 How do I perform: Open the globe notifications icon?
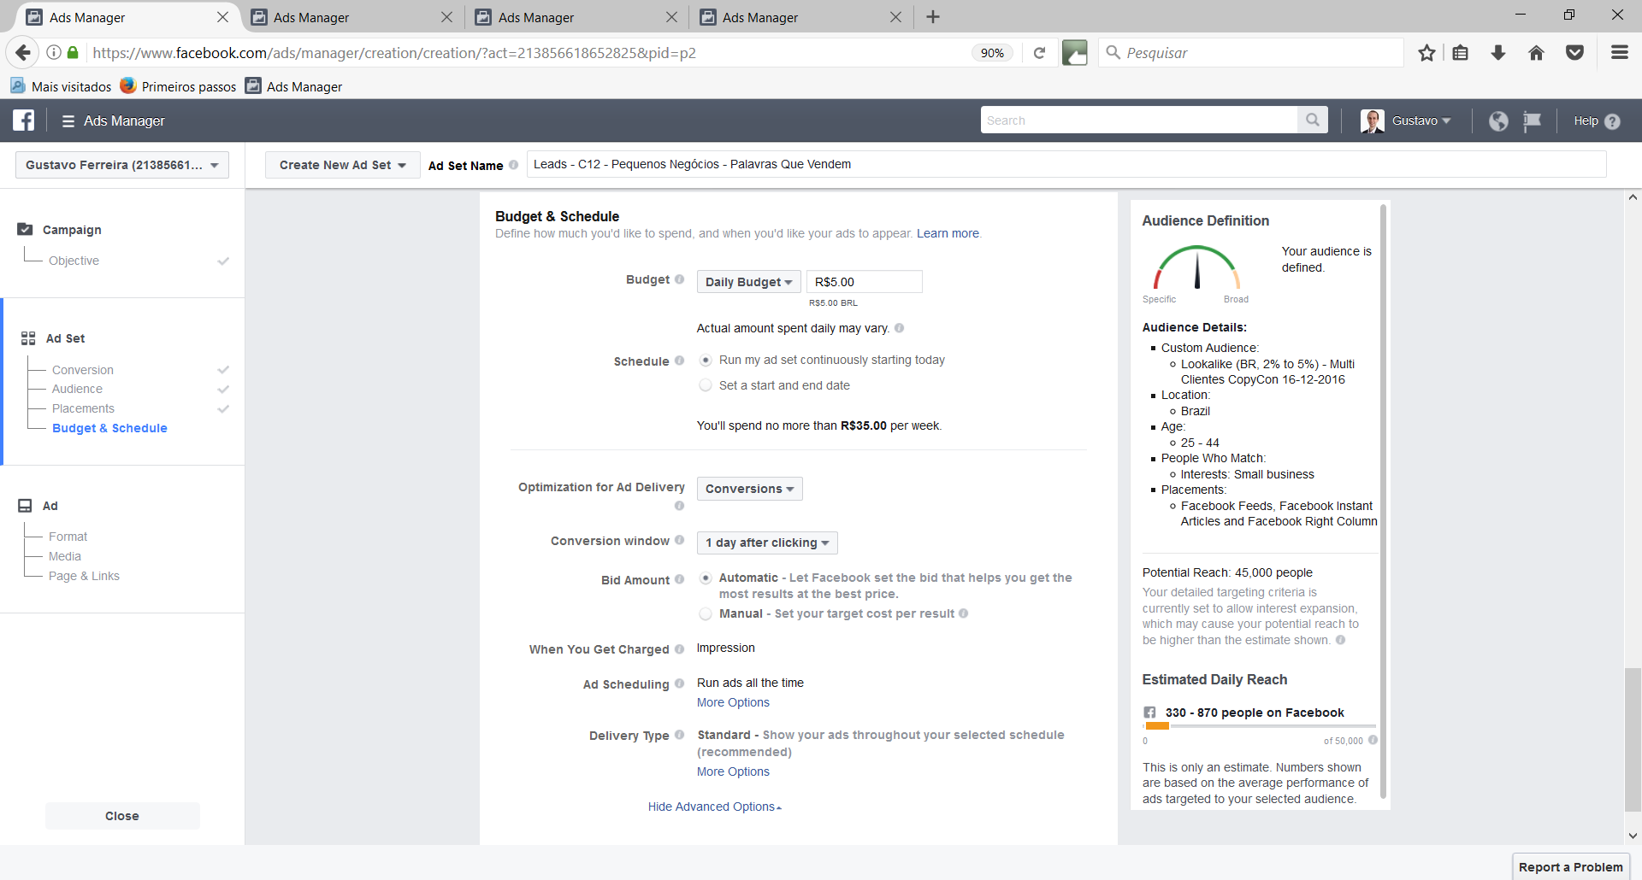(1498, 121)
